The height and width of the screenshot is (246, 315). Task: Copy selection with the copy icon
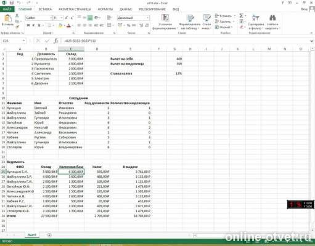coord(17,21)
